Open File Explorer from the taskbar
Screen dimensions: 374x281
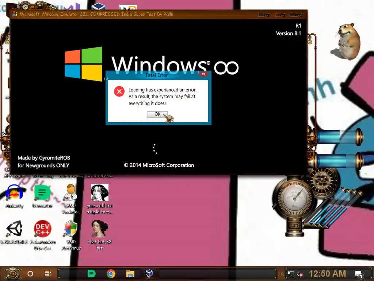(130, 274)
